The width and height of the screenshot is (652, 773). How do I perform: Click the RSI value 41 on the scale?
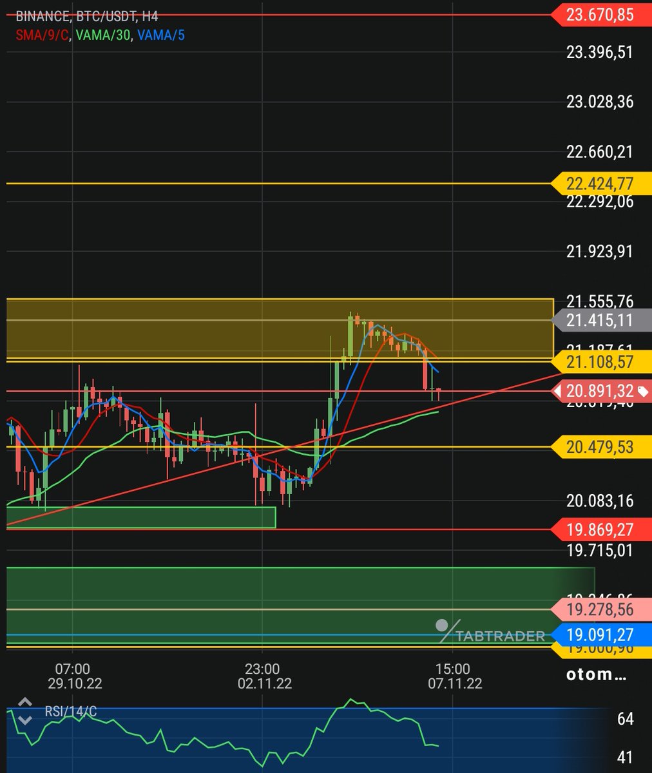coord(625,757)
